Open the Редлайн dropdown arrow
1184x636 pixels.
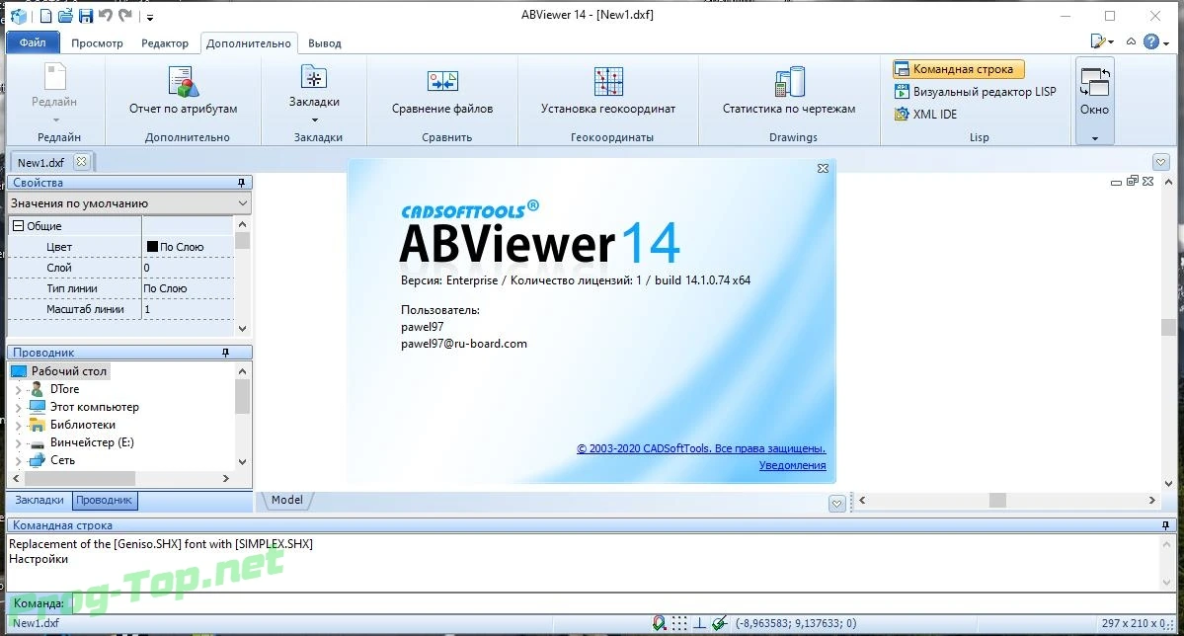55,119
